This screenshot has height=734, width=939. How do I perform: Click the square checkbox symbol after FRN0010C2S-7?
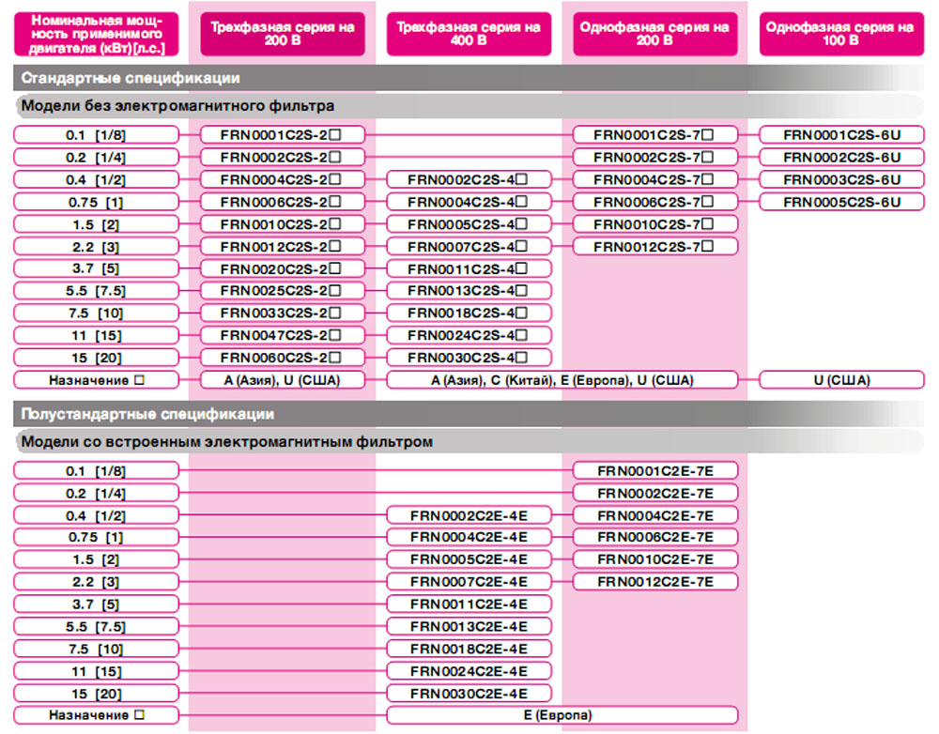[707, 223]
